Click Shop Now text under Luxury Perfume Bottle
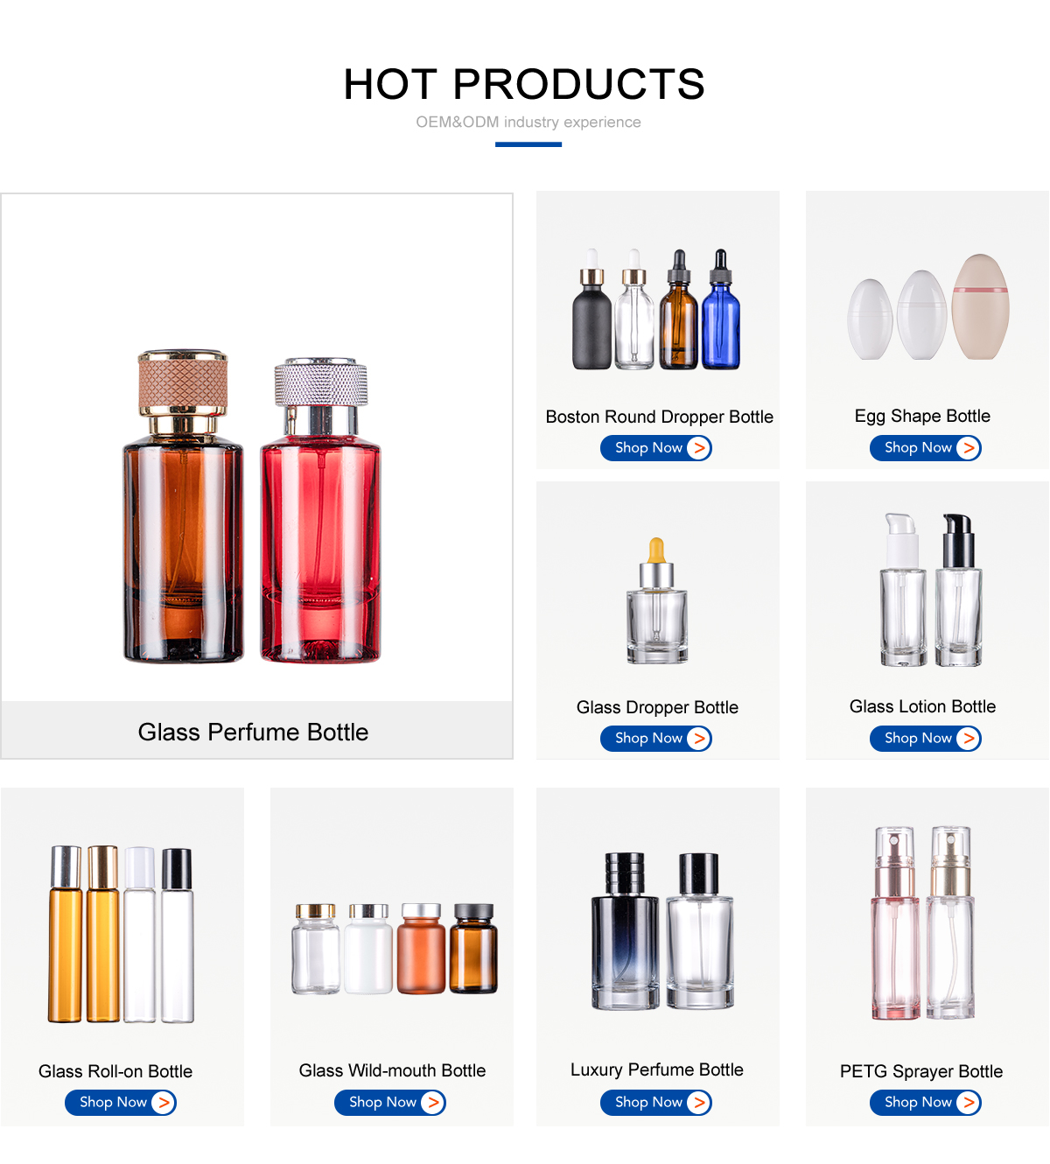The width and height of the screenshot is (1050, 1164). (648, 1103)
